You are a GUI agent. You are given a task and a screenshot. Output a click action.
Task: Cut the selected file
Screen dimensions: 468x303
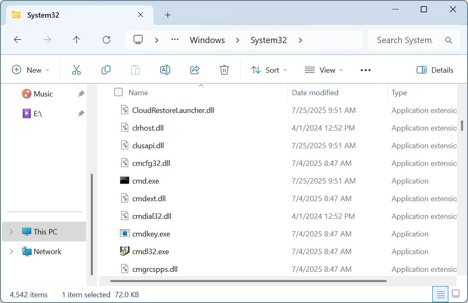tap(76, 70)
